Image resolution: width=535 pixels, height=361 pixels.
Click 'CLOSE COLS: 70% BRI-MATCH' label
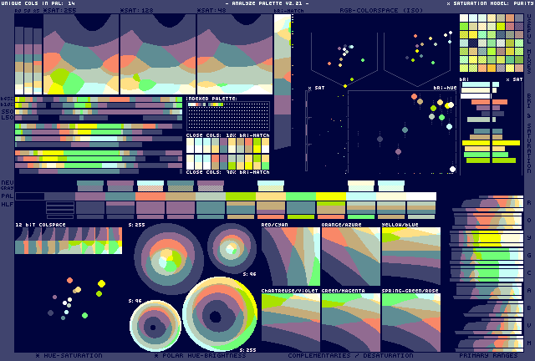click(x=227, y=172)
